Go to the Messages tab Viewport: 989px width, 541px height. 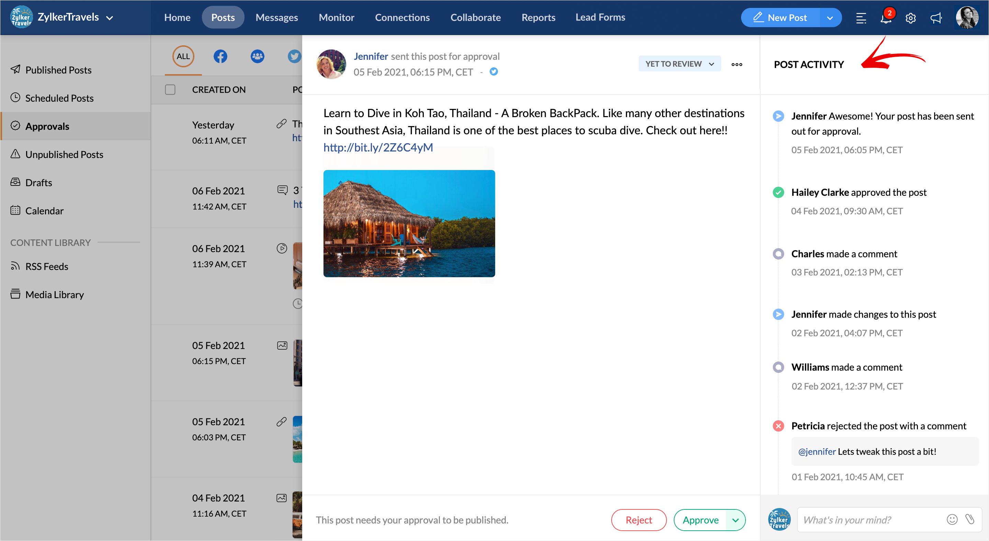pyautogui.click(x=276, y=17)
